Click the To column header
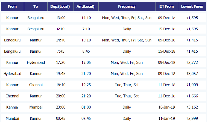This screenshot has width=208, height=122. [x=36, y=6]
